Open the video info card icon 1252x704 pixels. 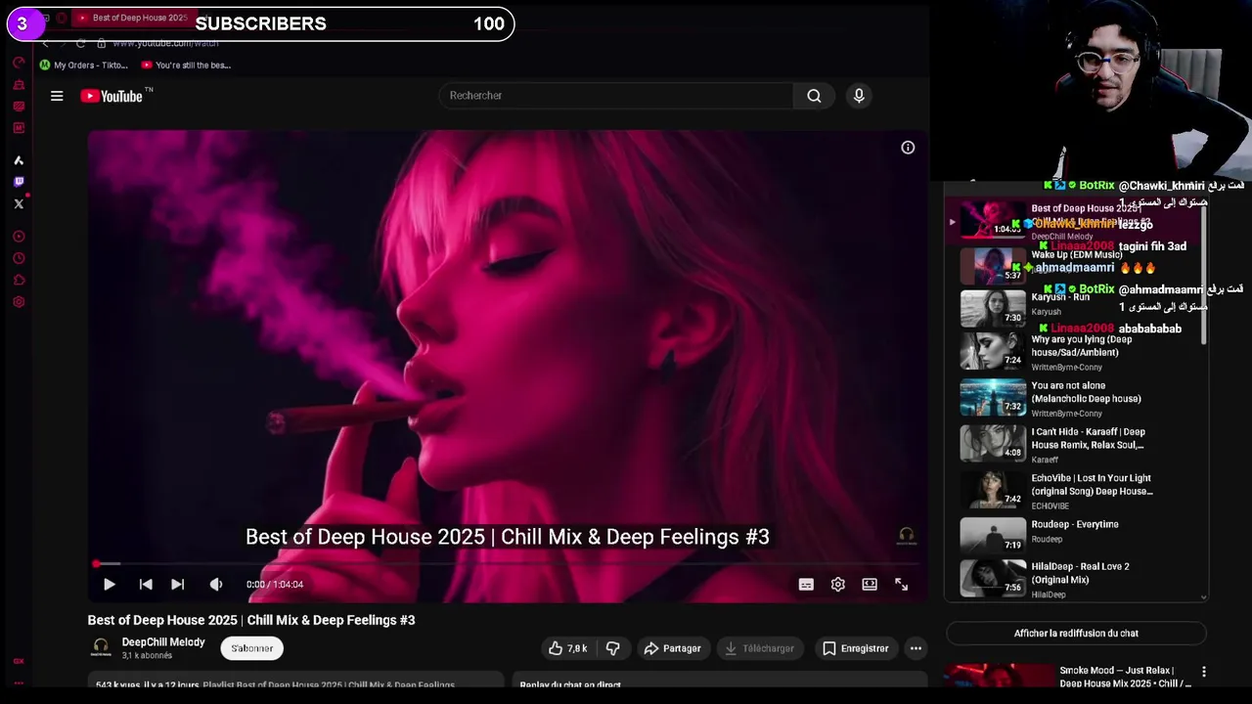tap(908, 148)
